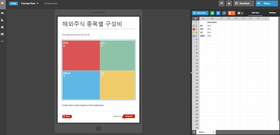Screen dimensions: 280x135
Task: Click the red Share button in infographic
Action: click(67, 116)
